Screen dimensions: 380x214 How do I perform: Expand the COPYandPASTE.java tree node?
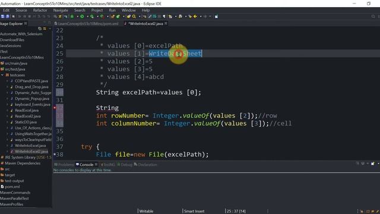[7, 81]
